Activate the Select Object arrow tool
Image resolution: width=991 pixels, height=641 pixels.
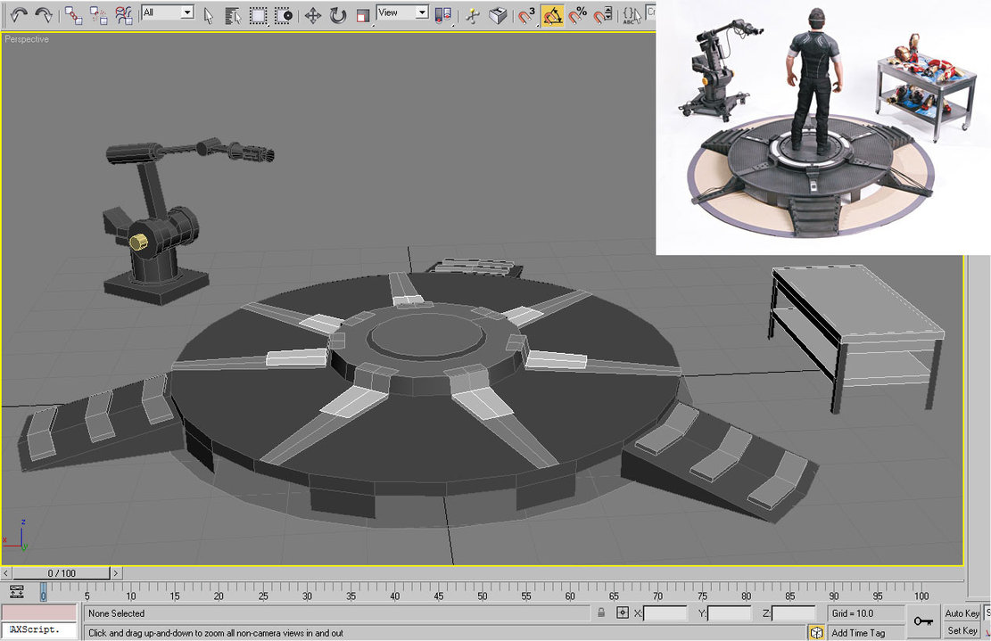pos(208,15)
